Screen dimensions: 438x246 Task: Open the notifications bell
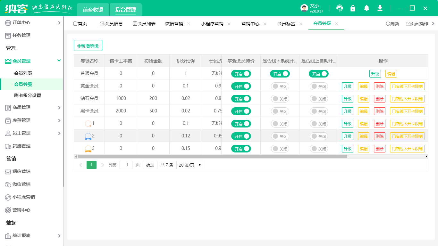click(x=366, y=8)
